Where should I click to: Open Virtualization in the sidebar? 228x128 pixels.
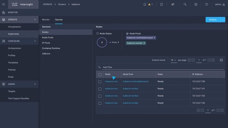[x=14, y=27]
